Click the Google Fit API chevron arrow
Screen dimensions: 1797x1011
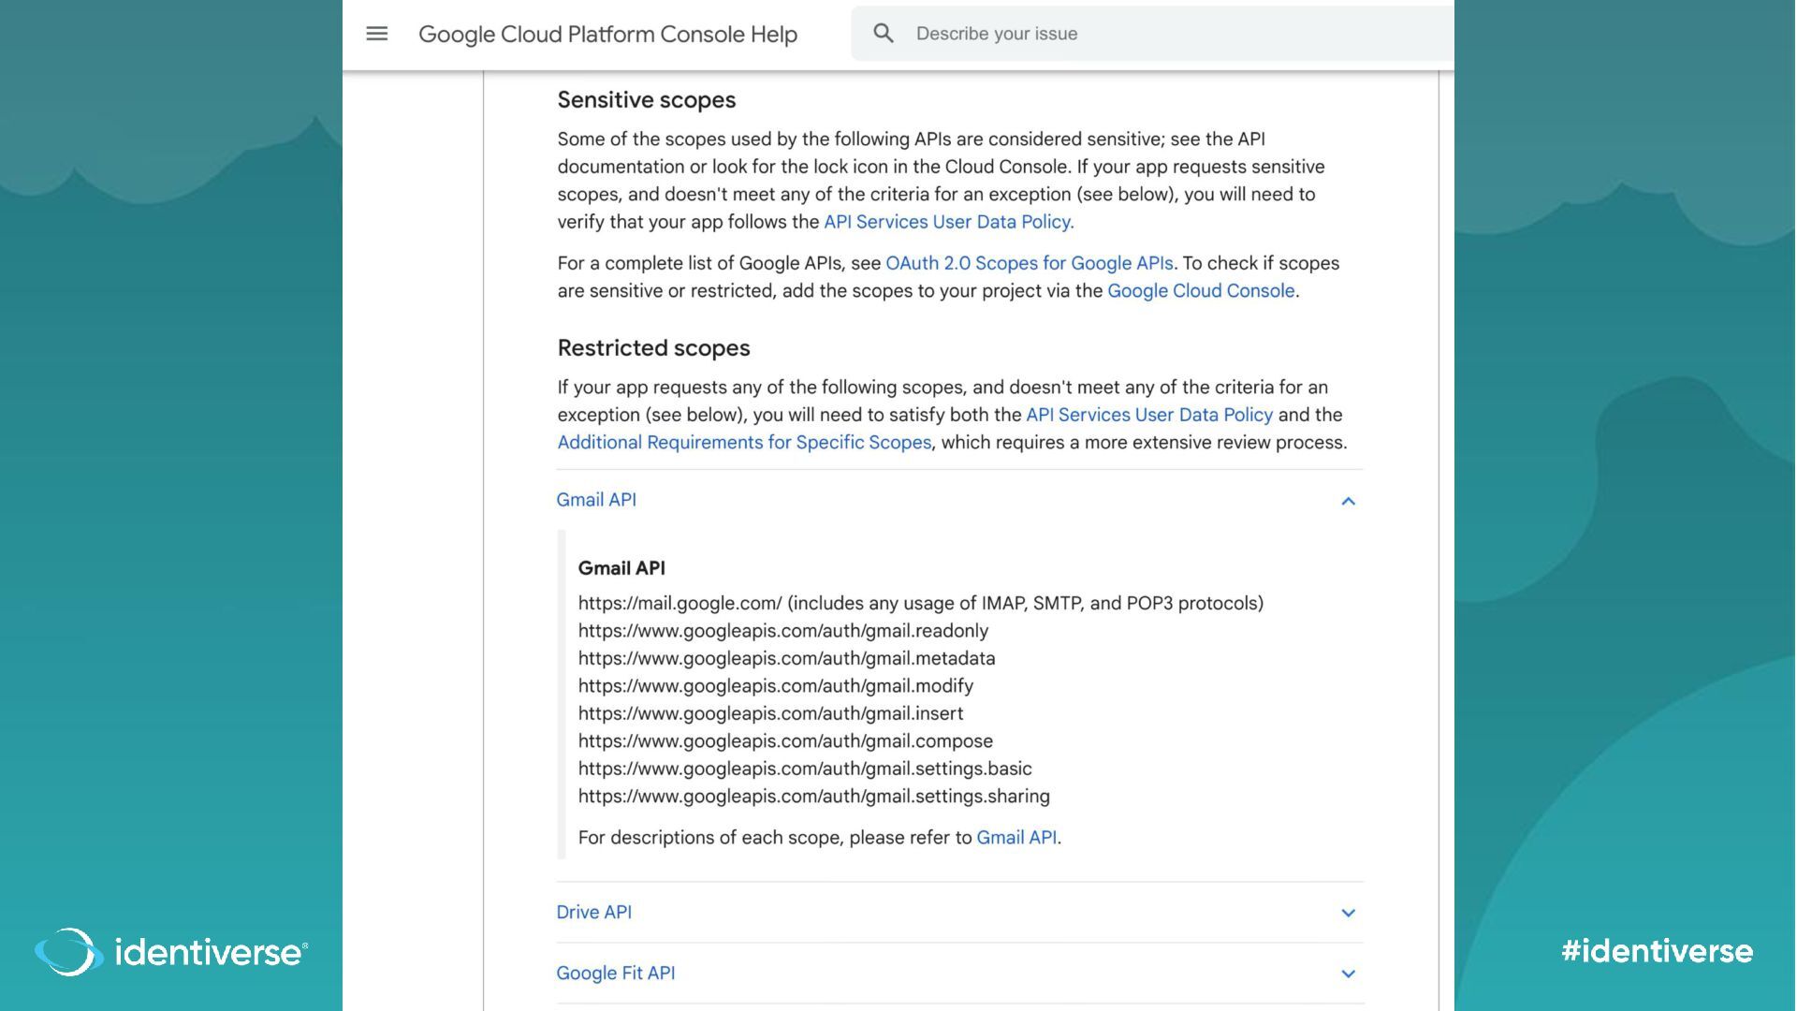tap(1348, 974)
